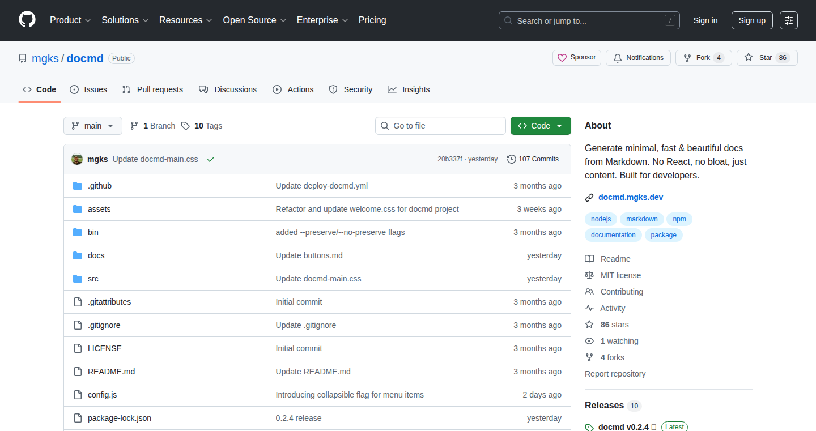Screen dimensions: 816x431
Task: Open the README.md file
Action: click(x=112, y=372)
